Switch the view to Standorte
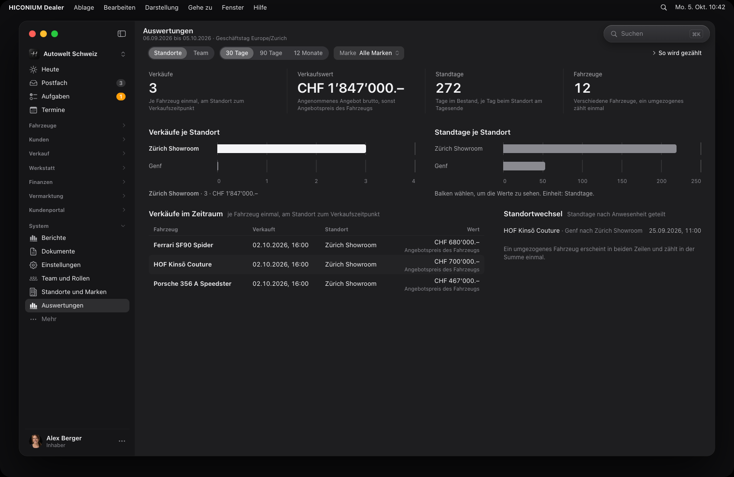The image size is (734, 477). click(x=168, y=53)
